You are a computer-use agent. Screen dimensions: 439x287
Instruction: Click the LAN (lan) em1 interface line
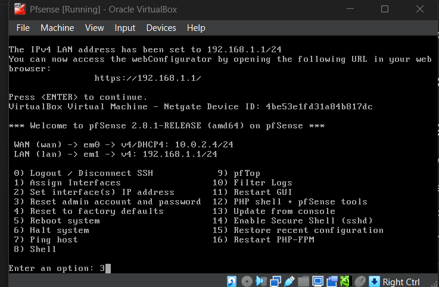(x=116, y=154)
